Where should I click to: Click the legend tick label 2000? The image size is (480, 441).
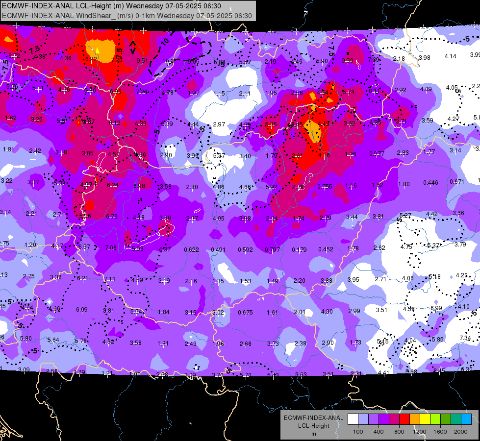(x=461, y=432)
